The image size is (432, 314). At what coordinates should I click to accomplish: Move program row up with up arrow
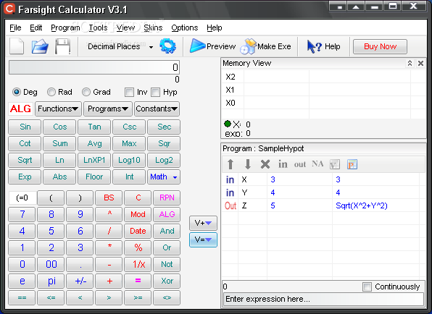[230, 164]
